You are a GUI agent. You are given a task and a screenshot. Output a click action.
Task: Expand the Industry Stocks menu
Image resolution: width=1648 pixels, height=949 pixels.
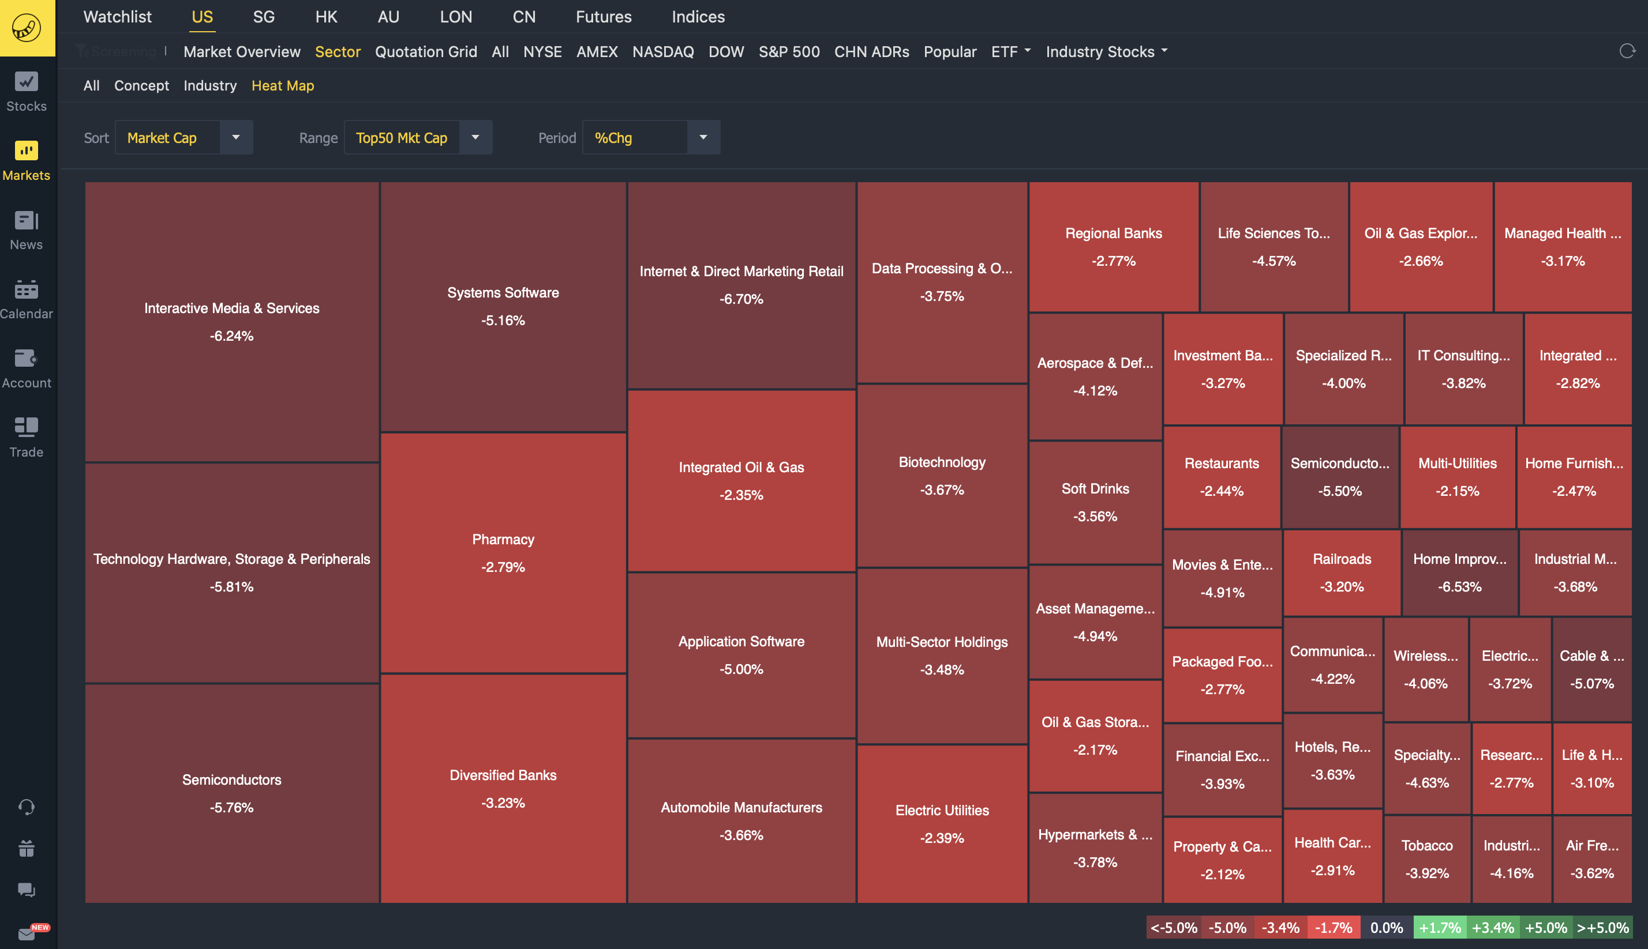pyautogui.click(x=1106, y=51)
